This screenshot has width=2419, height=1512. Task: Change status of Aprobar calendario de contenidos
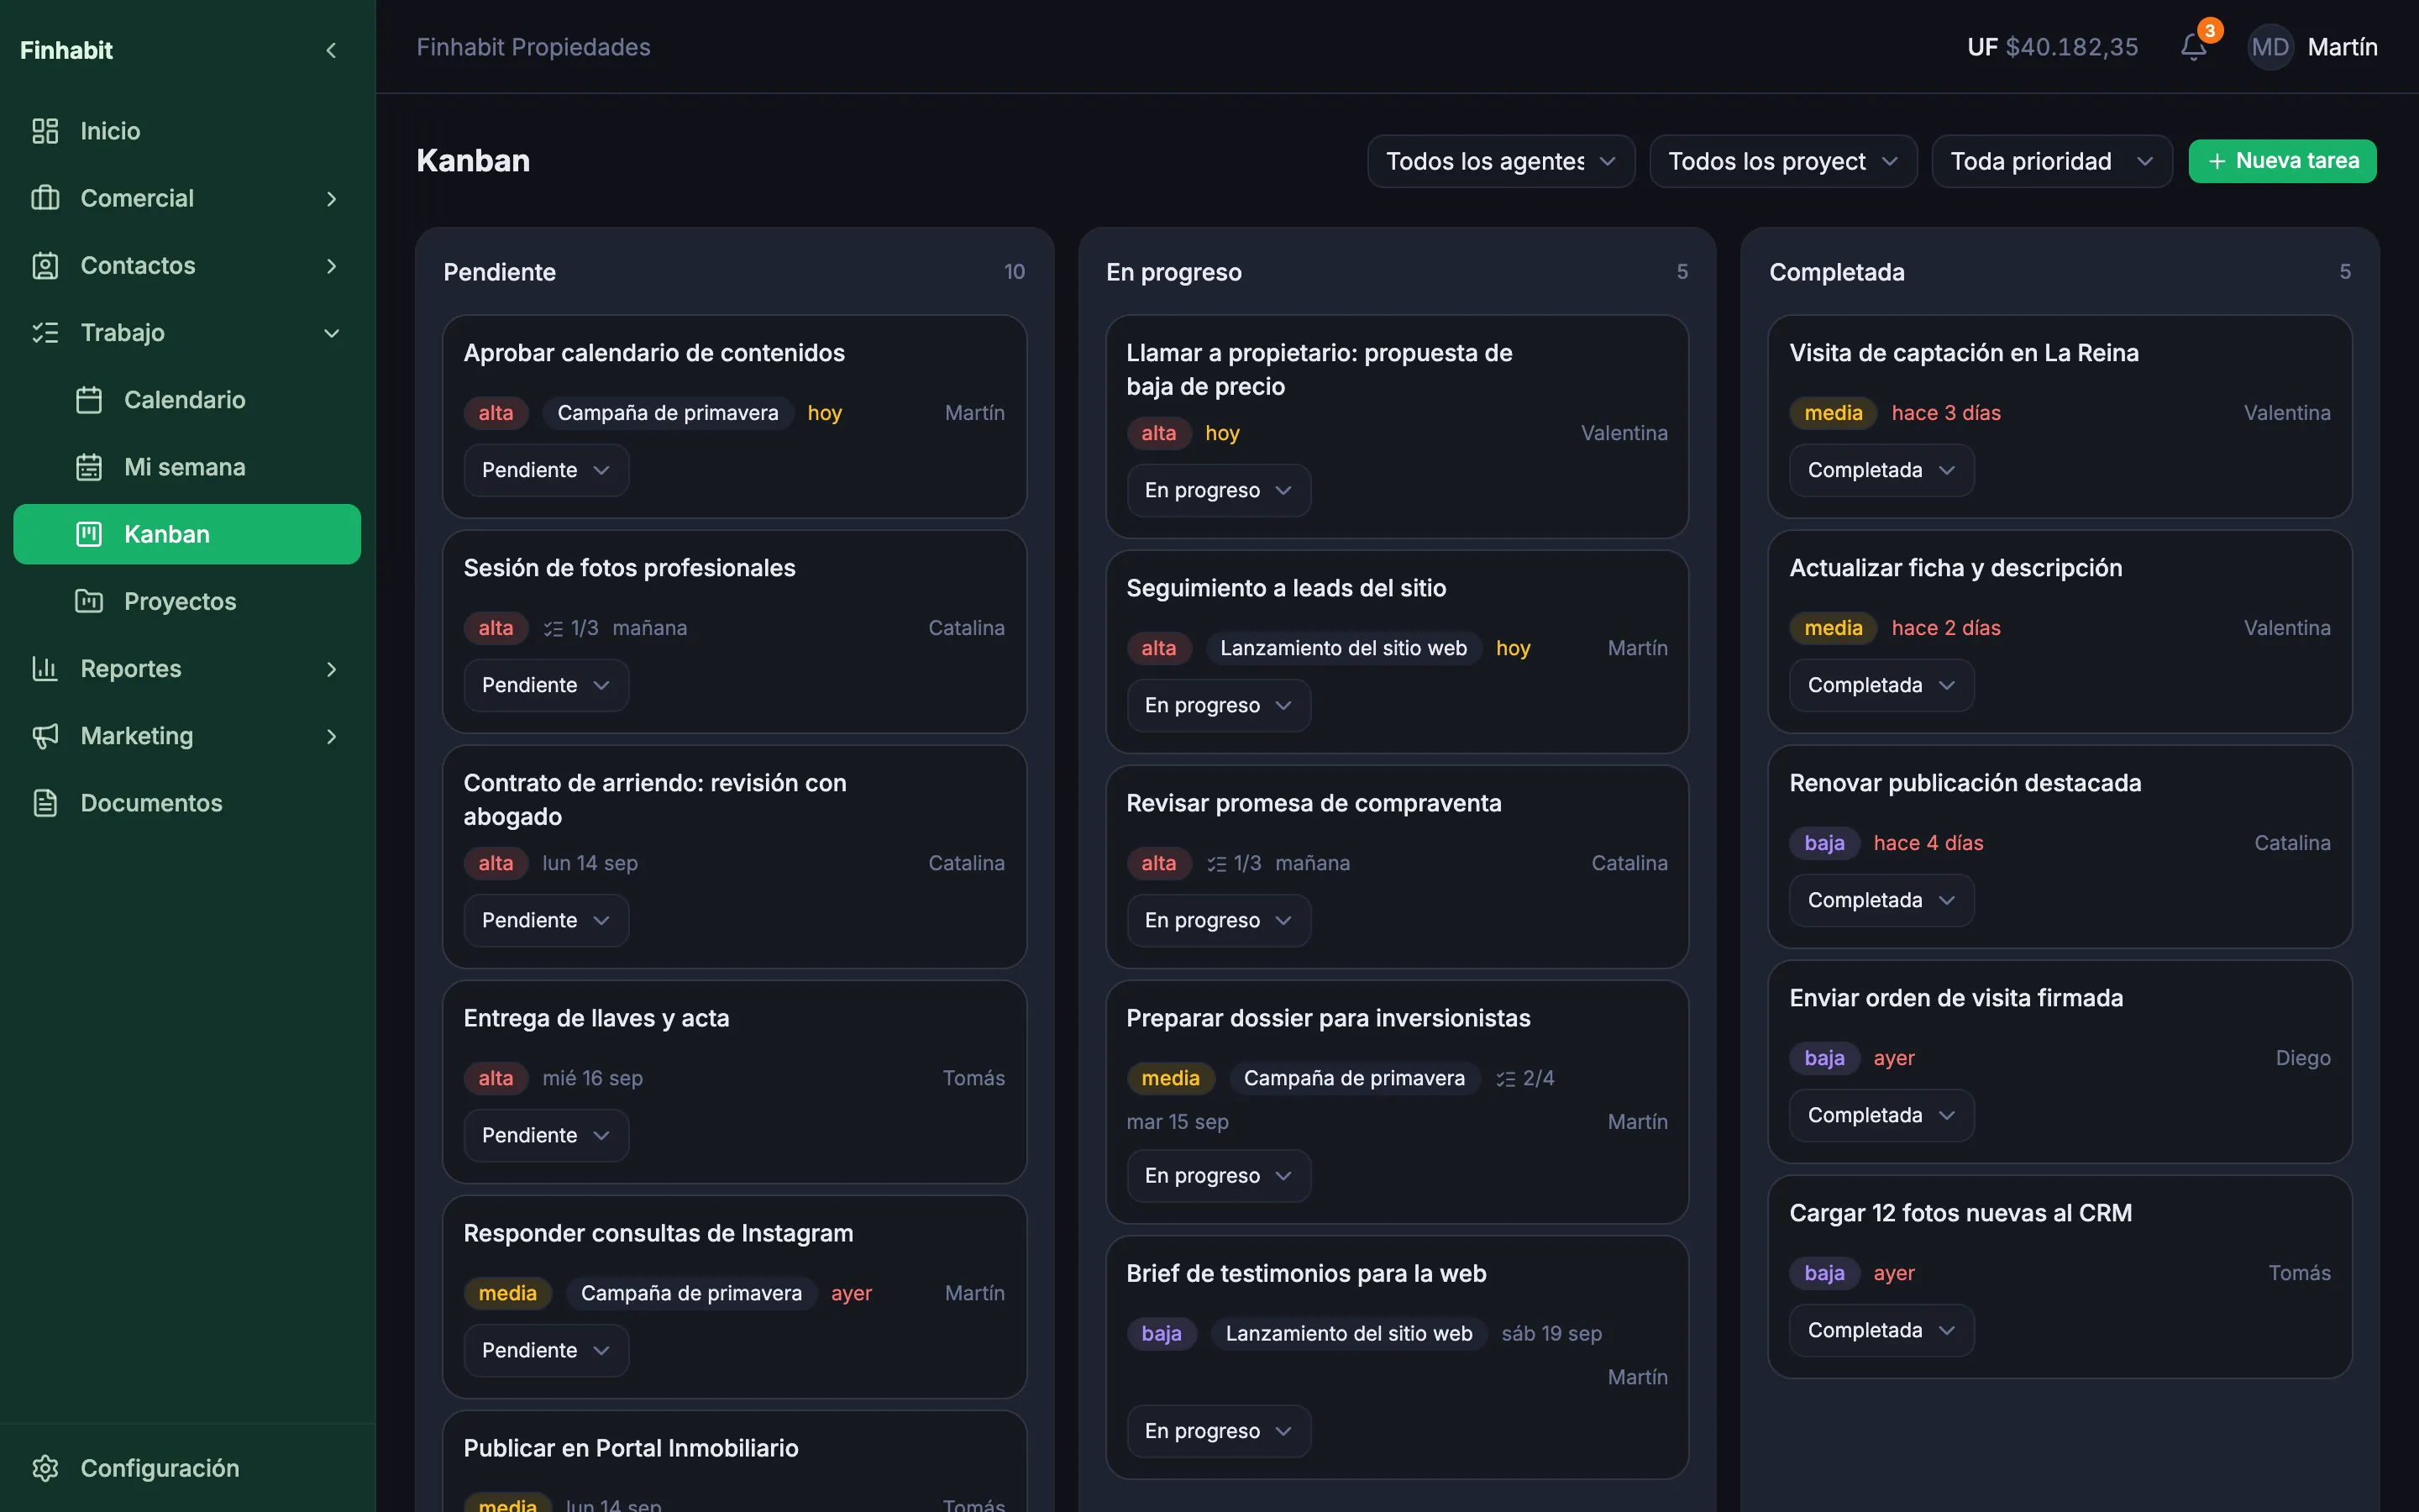coord(546,470)
